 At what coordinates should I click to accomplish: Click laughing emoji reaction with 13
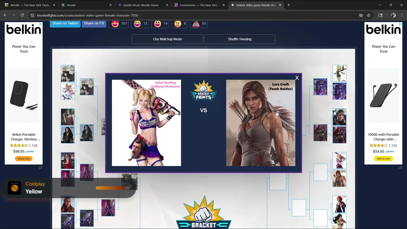tap(140, 24)
